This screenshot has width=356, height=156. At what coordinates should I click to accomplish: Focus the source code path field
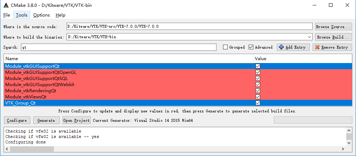[x=189, y=26]
